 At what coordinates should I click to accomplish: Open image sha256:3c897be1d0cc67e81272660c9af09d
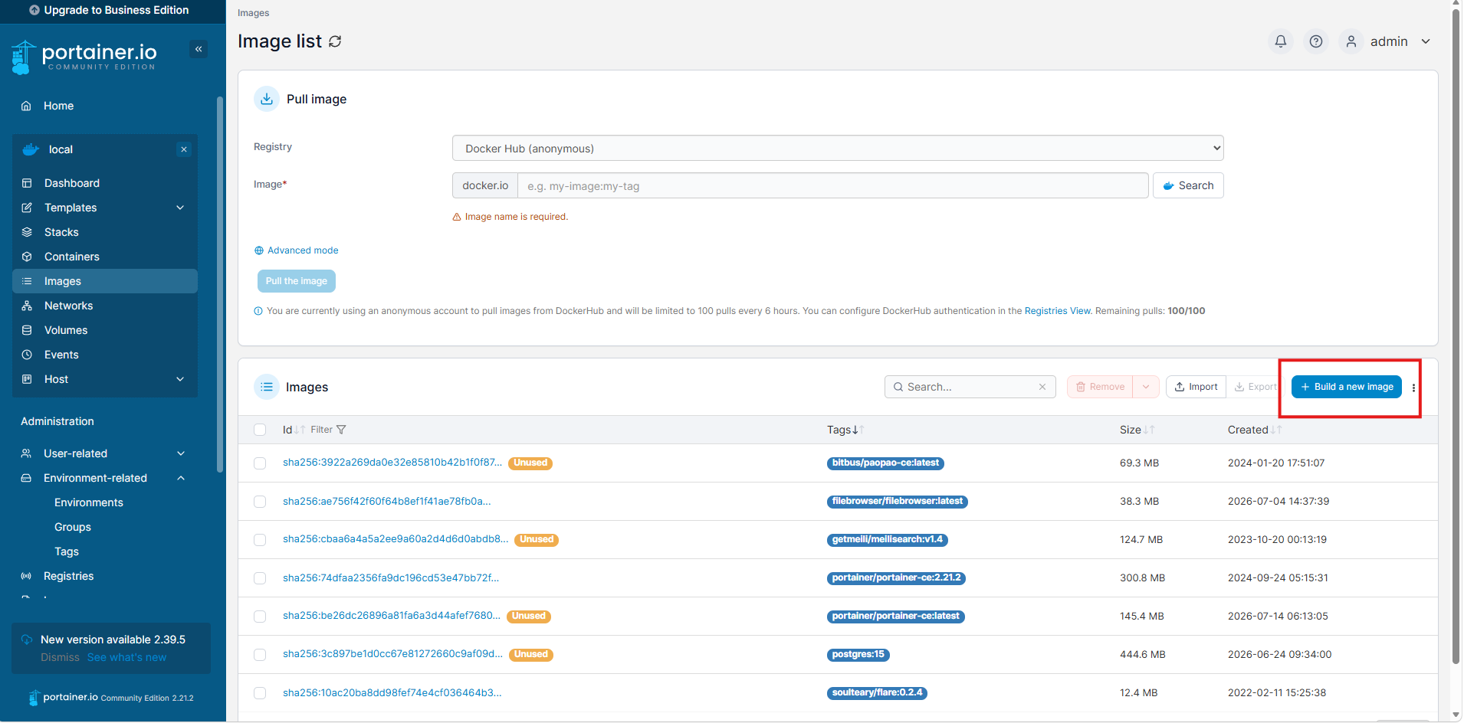392,654
